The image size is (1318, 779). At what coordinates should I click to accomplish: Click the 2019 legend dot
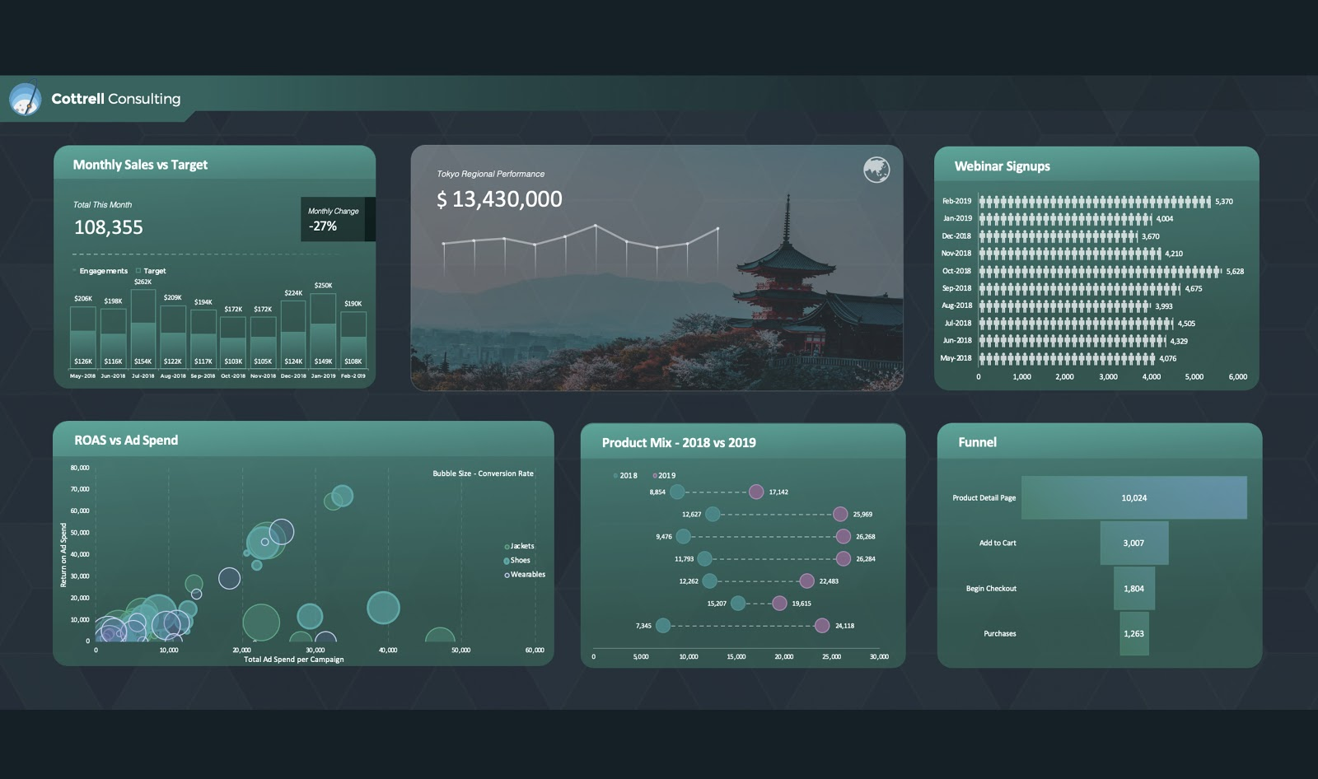[x=655, y=476]
